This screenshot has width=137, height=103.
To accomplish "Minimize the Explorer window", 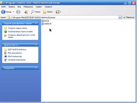I will click(x=126, y=3).
